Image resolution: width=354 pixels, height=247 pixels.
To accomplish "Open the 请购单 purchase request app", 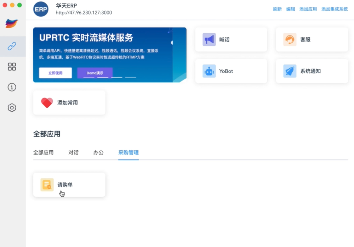I will click(69, 185).
